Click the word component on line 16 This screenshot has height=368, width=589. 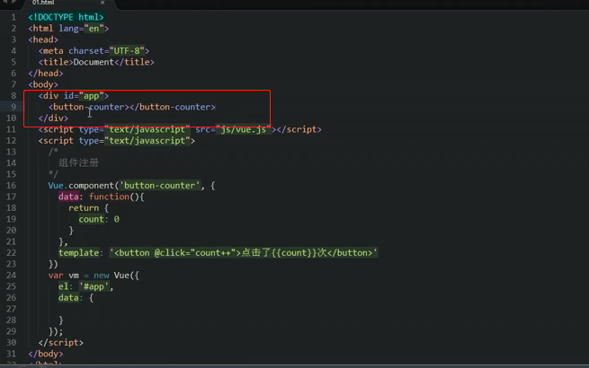tap(92, 186)
